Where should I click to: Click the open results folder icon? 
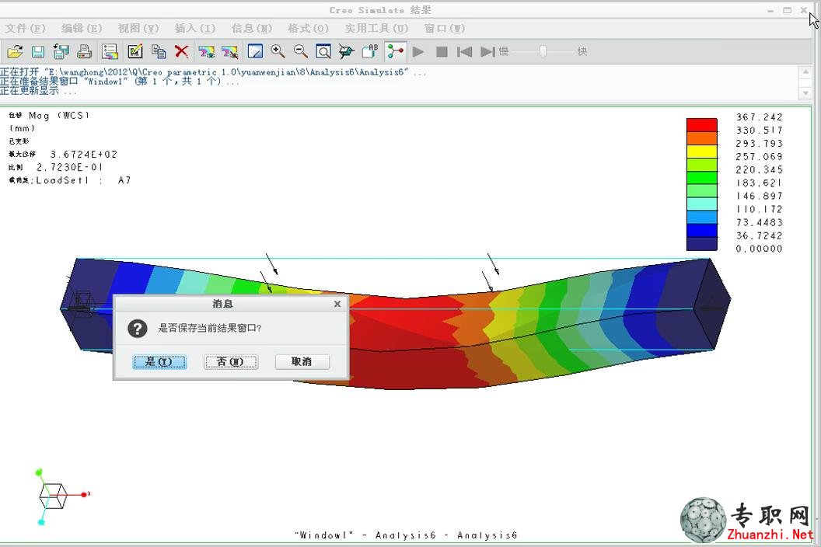15,51
